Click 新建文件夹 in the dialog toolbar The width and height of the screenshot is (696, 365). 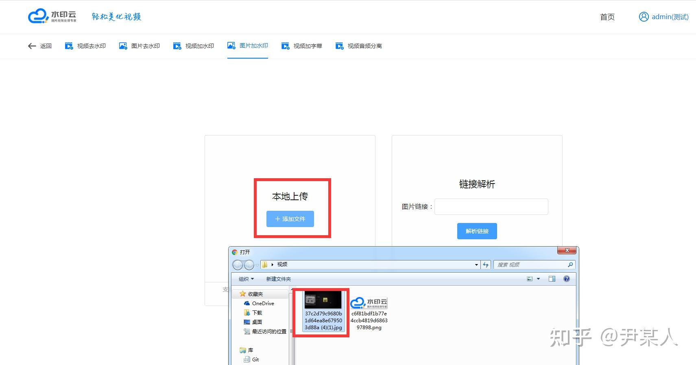[279, 279]
